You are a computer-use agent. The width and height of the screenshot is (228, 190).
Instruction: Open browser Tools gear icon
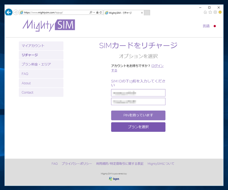point(215,12)
